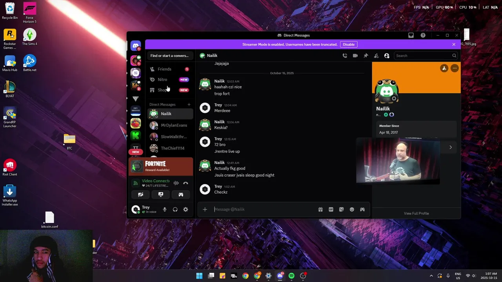Expand profile section right chevron
Screen dimensions: 502x282
click(450, 147)
